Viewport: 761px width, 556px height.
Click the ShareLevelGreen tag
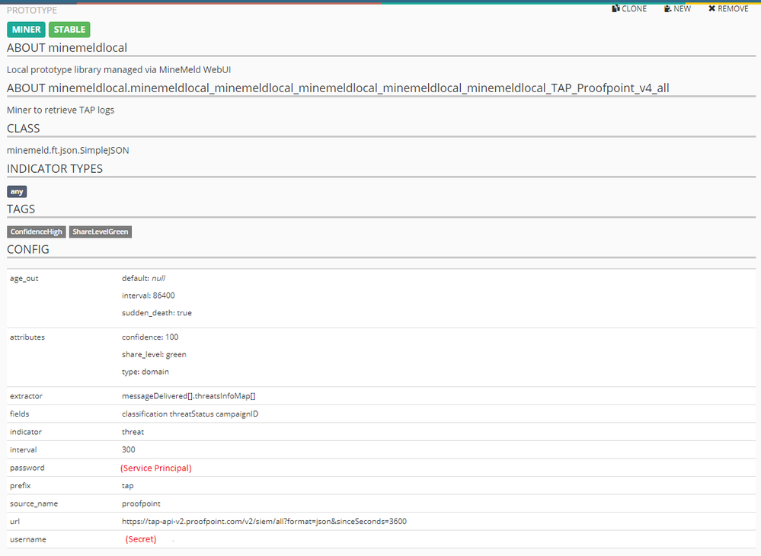101,232
